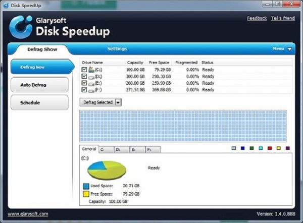The image size is (303, 223).
Task: Click the E: drive icon
Action: pyautogui.click(x=91, y=84)
